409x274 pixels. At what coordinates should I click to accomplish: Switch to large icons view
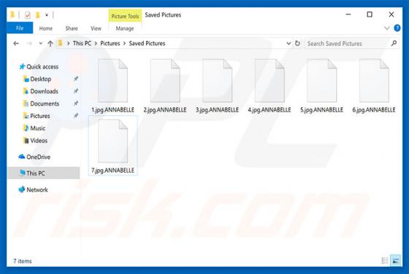[x=395, y=260]
